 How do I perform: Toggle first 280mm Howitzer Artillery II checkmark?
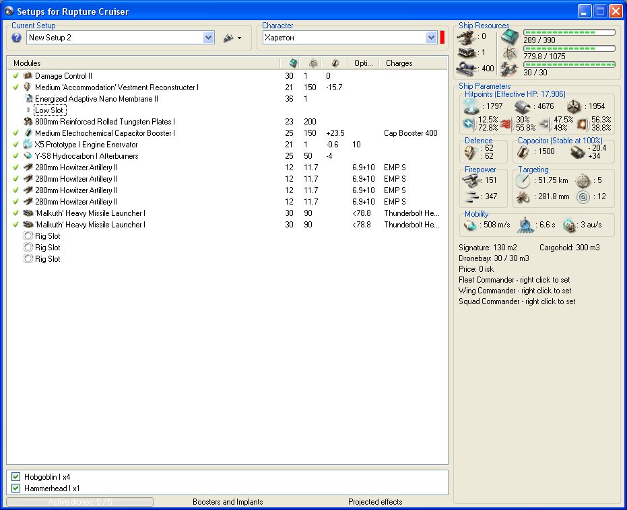click(x=15, y=168)
